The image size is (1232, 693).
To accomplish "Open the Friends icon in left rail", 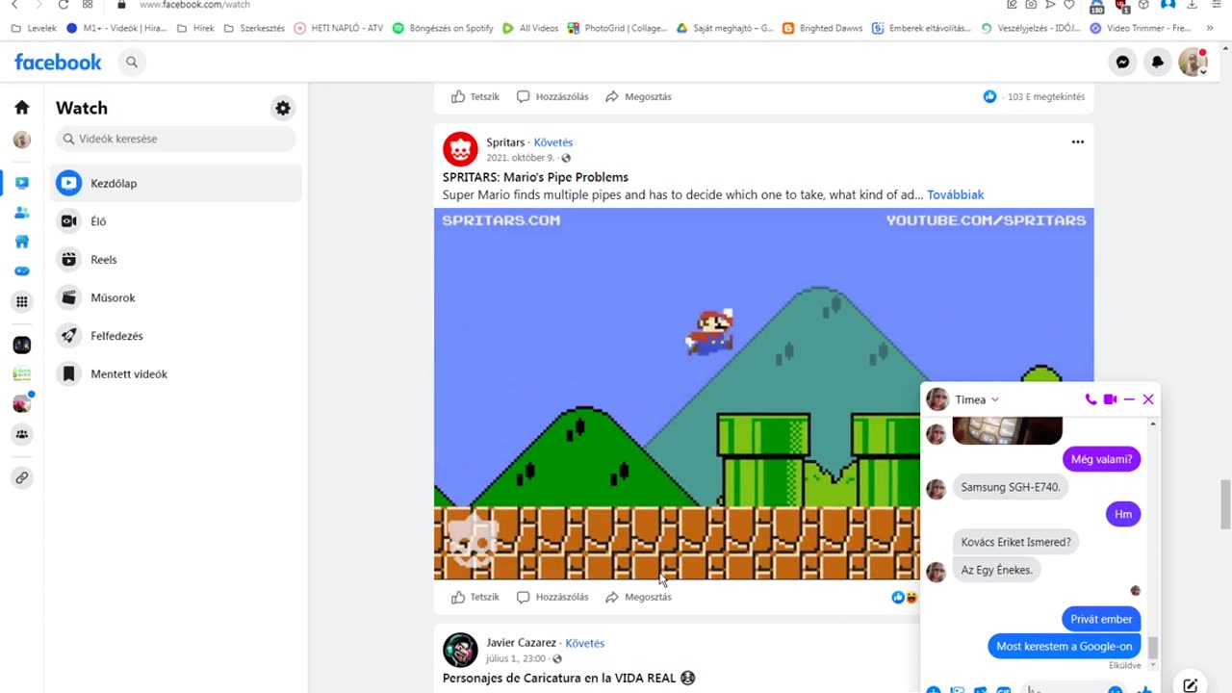I will click(x=22, y=213).
